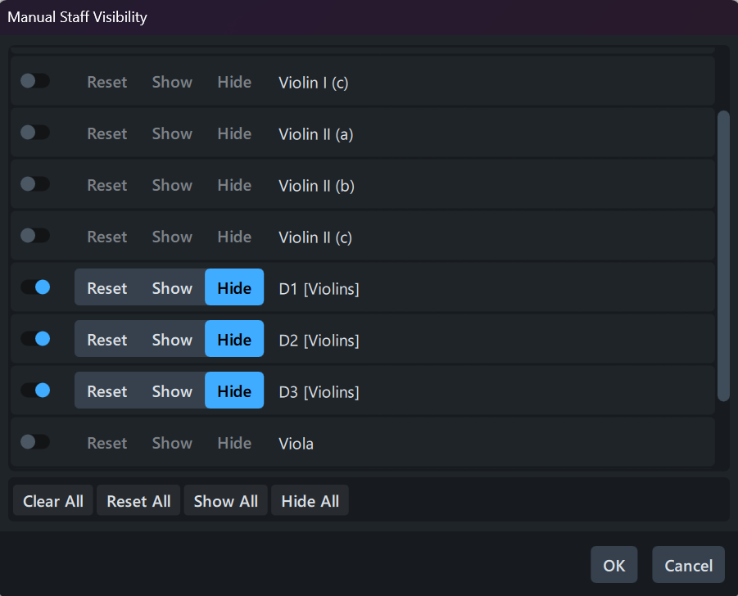Image resolution: width=738 pixels, height=596 pixels.
Task: Click Show All staves button
Action: [226, 501]
